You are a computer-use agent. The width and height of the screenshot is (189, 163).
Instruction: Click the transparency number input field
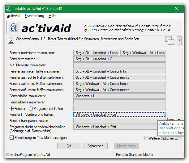click(x=172, y=119)
